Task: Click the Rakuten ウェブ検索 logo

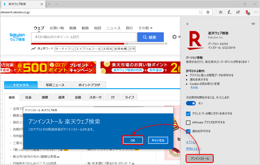Action: click(17, 37)
